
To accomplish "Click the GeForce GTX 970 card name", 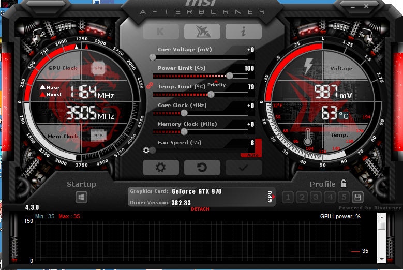I will pos(197,192).
